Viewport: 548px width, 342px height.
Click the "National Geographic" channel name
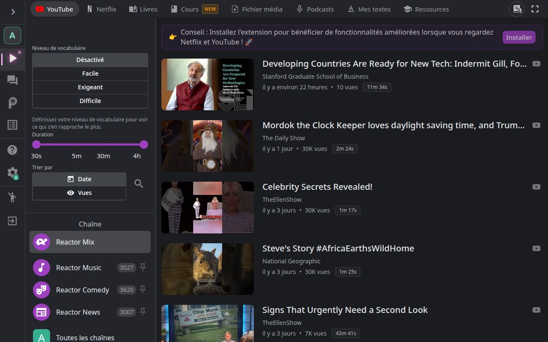(292, 261)
